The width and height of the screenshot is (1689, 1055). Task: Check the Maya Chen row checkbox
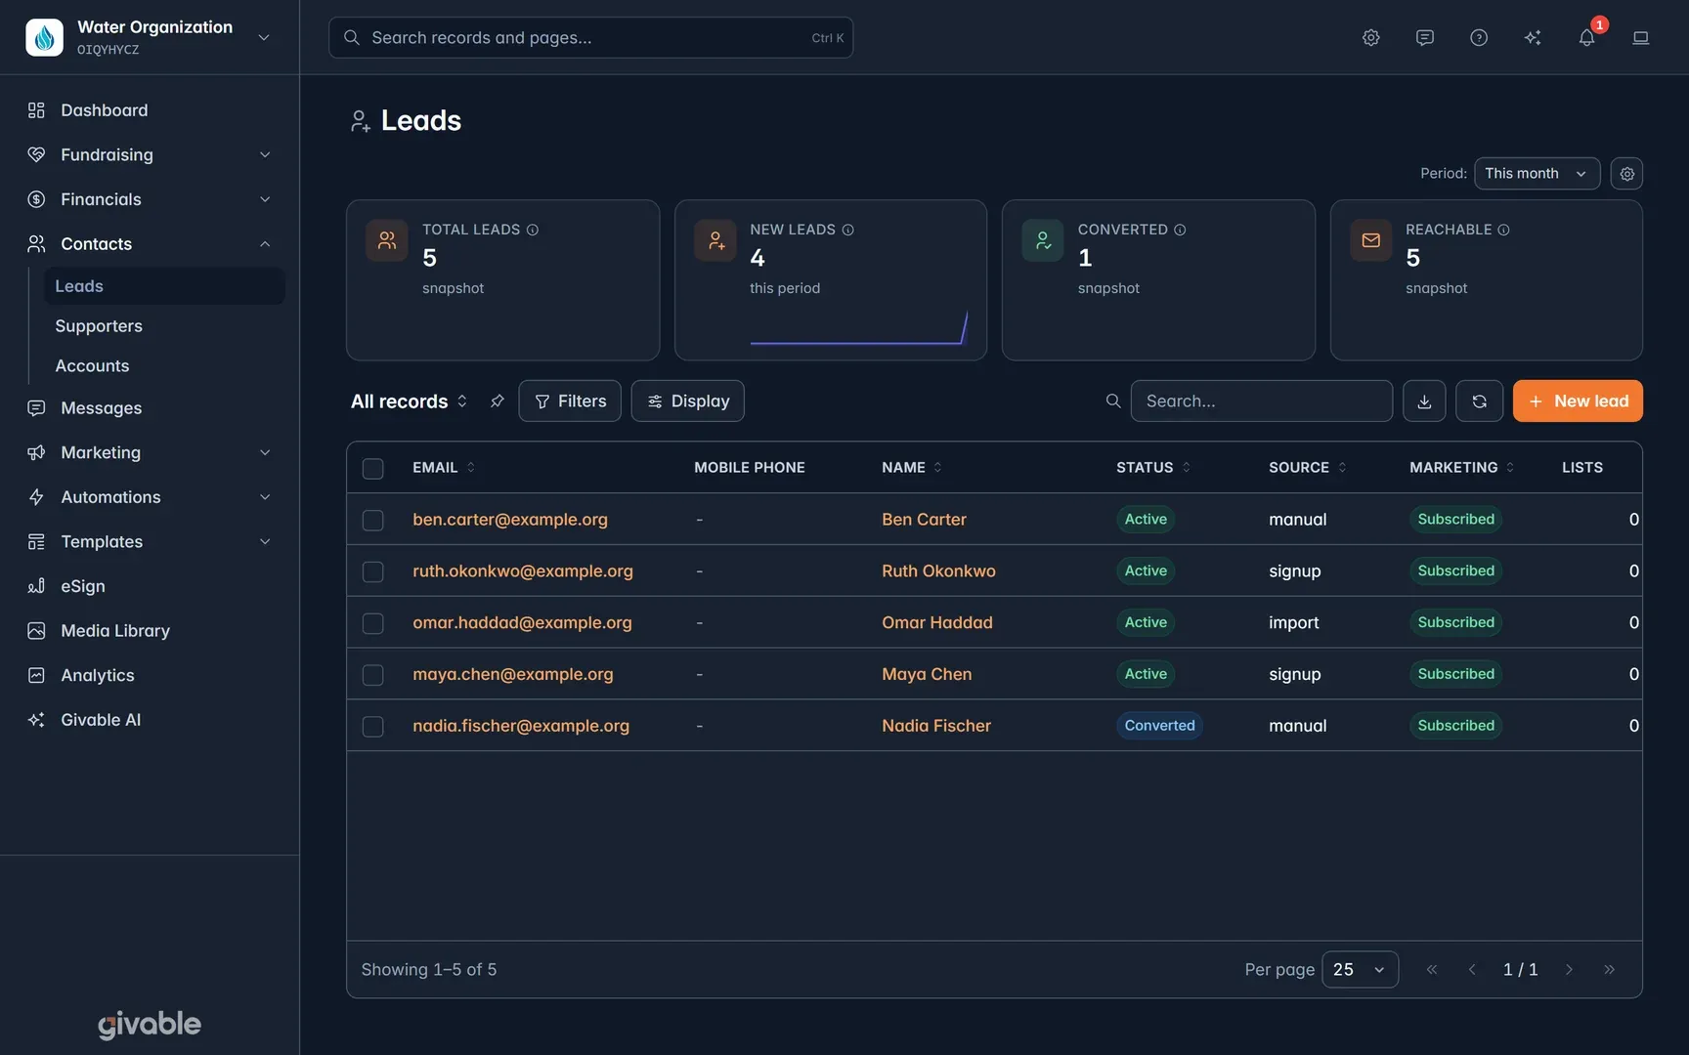click(x=372, y=674)
